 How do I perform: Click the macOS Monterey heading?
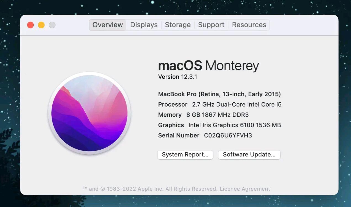pyautogui.click(x=208, y=66)
